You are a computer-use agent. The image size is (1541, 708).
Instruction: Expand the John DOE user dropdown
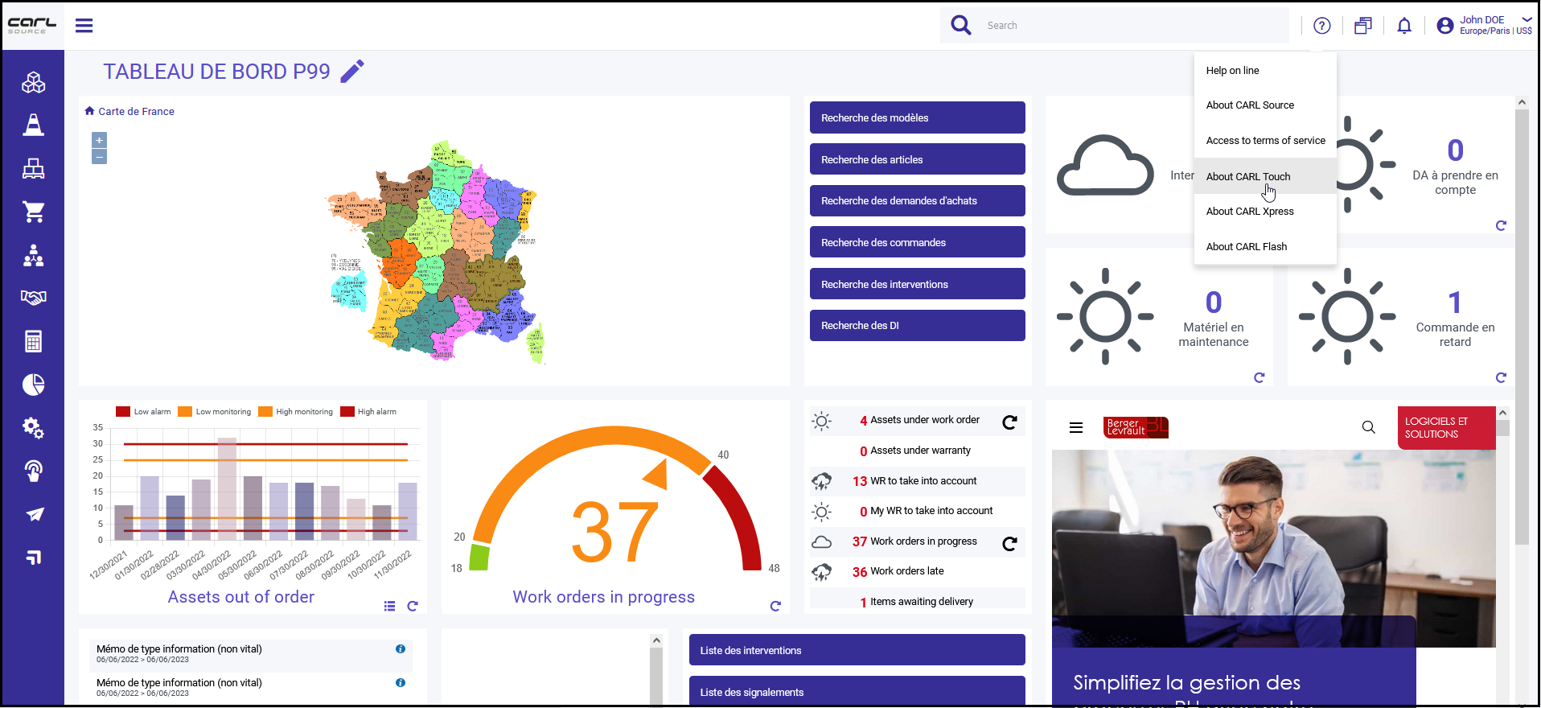1527,20
